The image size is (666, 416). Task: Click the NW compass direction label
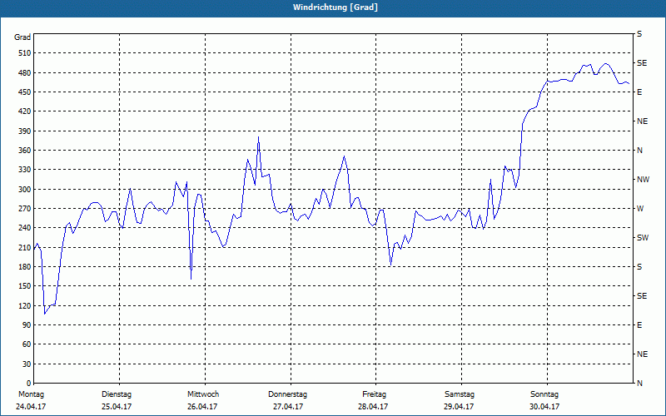point(643,180)
